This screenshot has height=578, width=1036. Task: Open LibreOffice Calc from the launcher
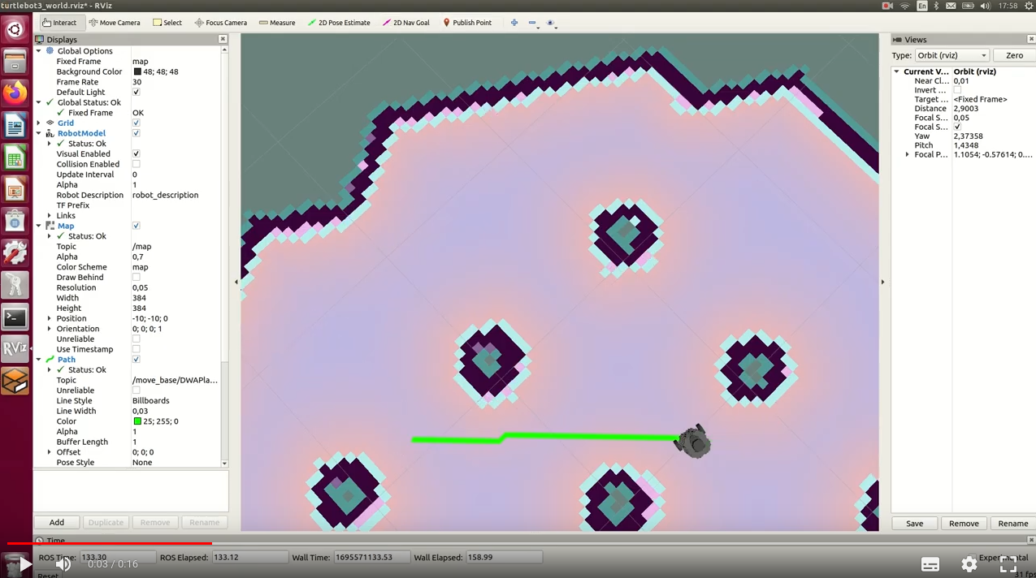coord(15,157)
